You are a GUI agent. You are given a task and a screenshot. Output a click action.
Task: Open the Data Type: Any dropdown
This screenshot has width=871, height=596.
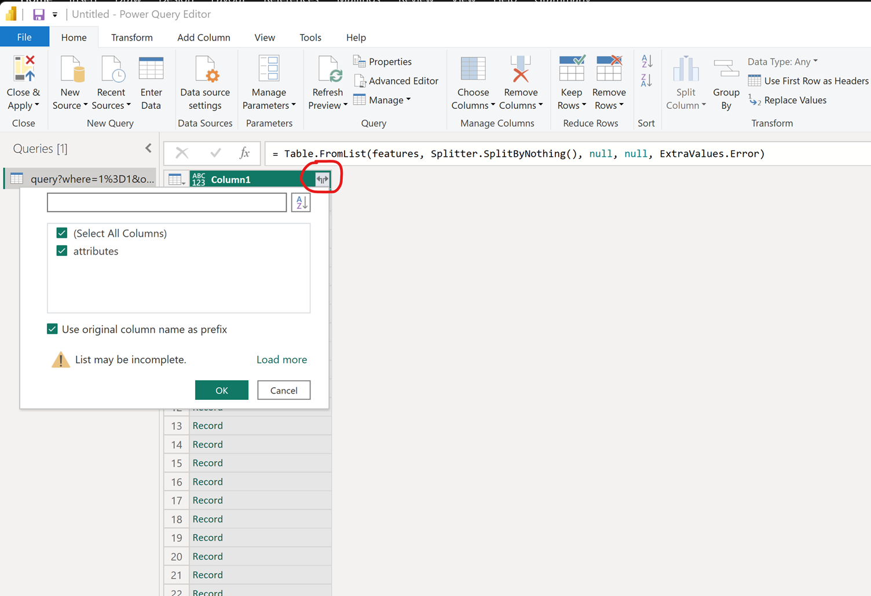tap(783, 61)
